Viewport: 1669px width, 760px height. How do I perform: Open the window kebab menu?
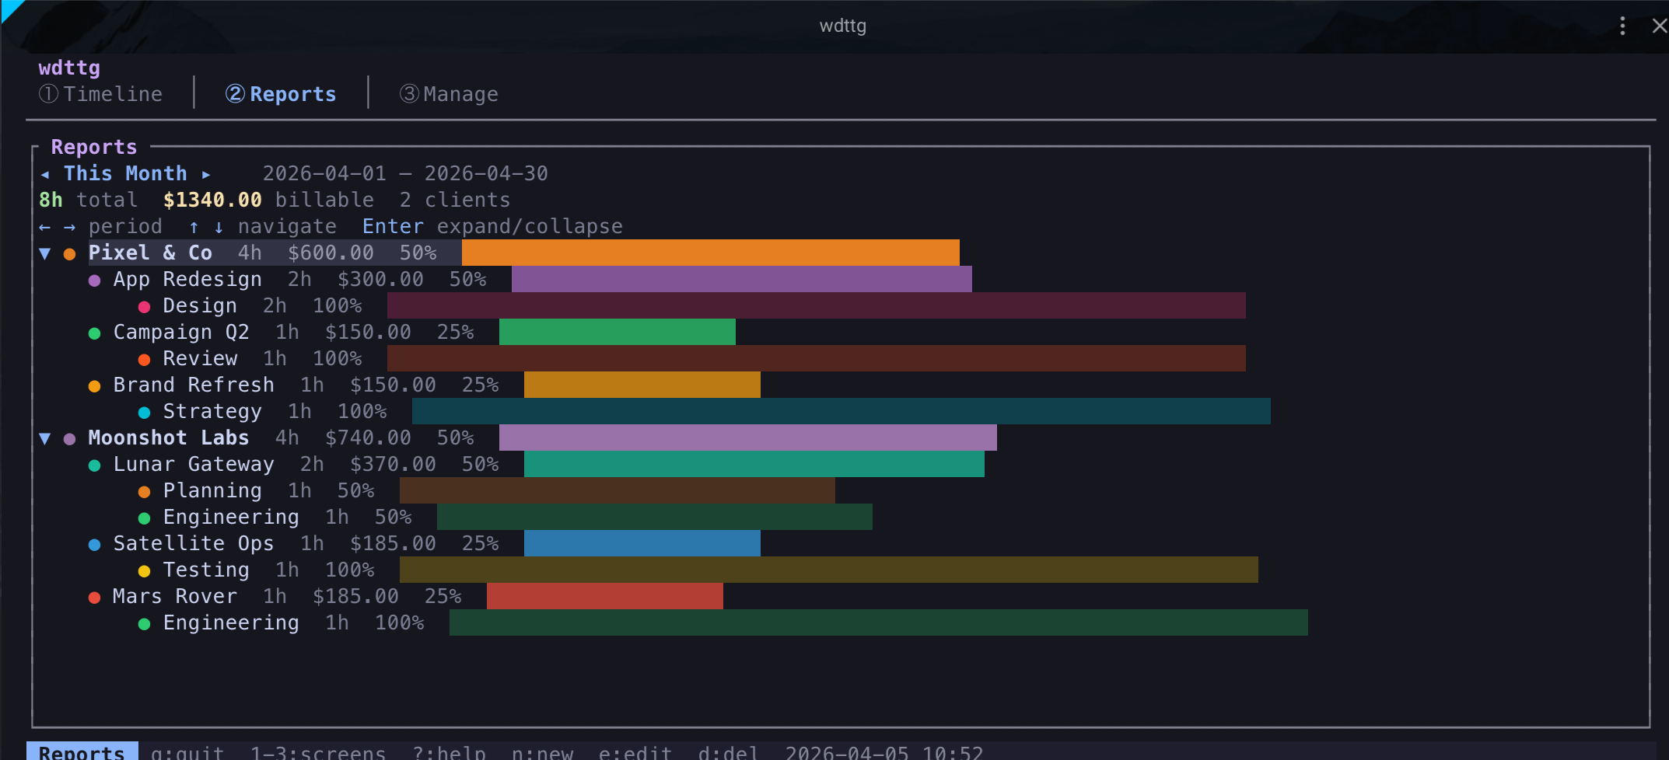[1622, 26]
